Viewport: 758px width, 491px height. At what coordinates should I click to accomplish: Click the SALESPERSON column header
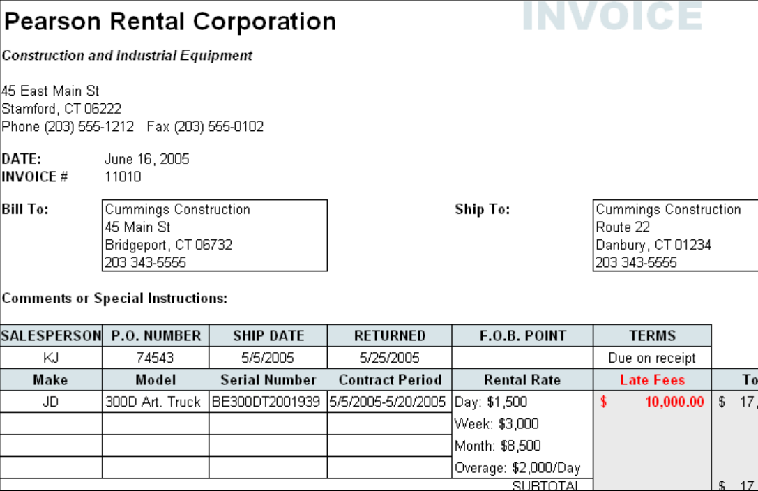(x=51, y=335)
